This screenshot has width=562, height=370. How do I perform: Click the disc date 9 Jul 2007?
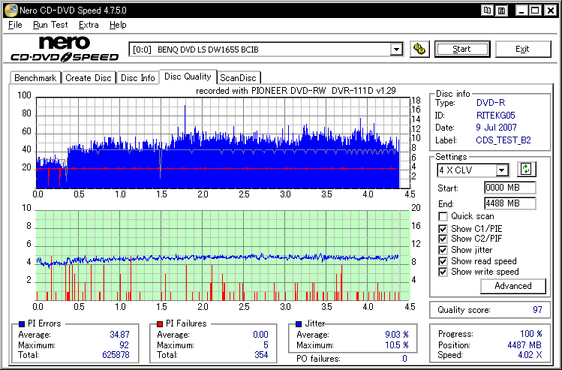pos(497,128)
